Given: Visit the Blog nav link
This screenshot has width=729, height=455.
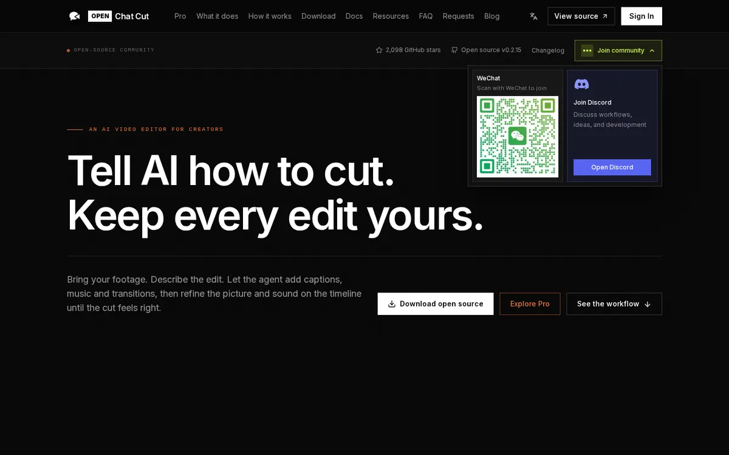Looking at the screenshot, I should [x=492, y=16].
